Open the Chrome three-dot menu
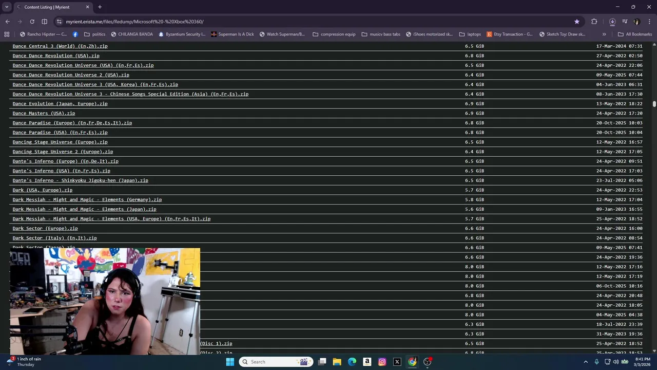The height and width of the screenshot is (370, 657). click(650, 22)
